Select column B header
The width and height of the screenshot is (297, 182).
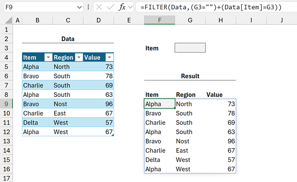pyautogui.click(x=38, y=20)
